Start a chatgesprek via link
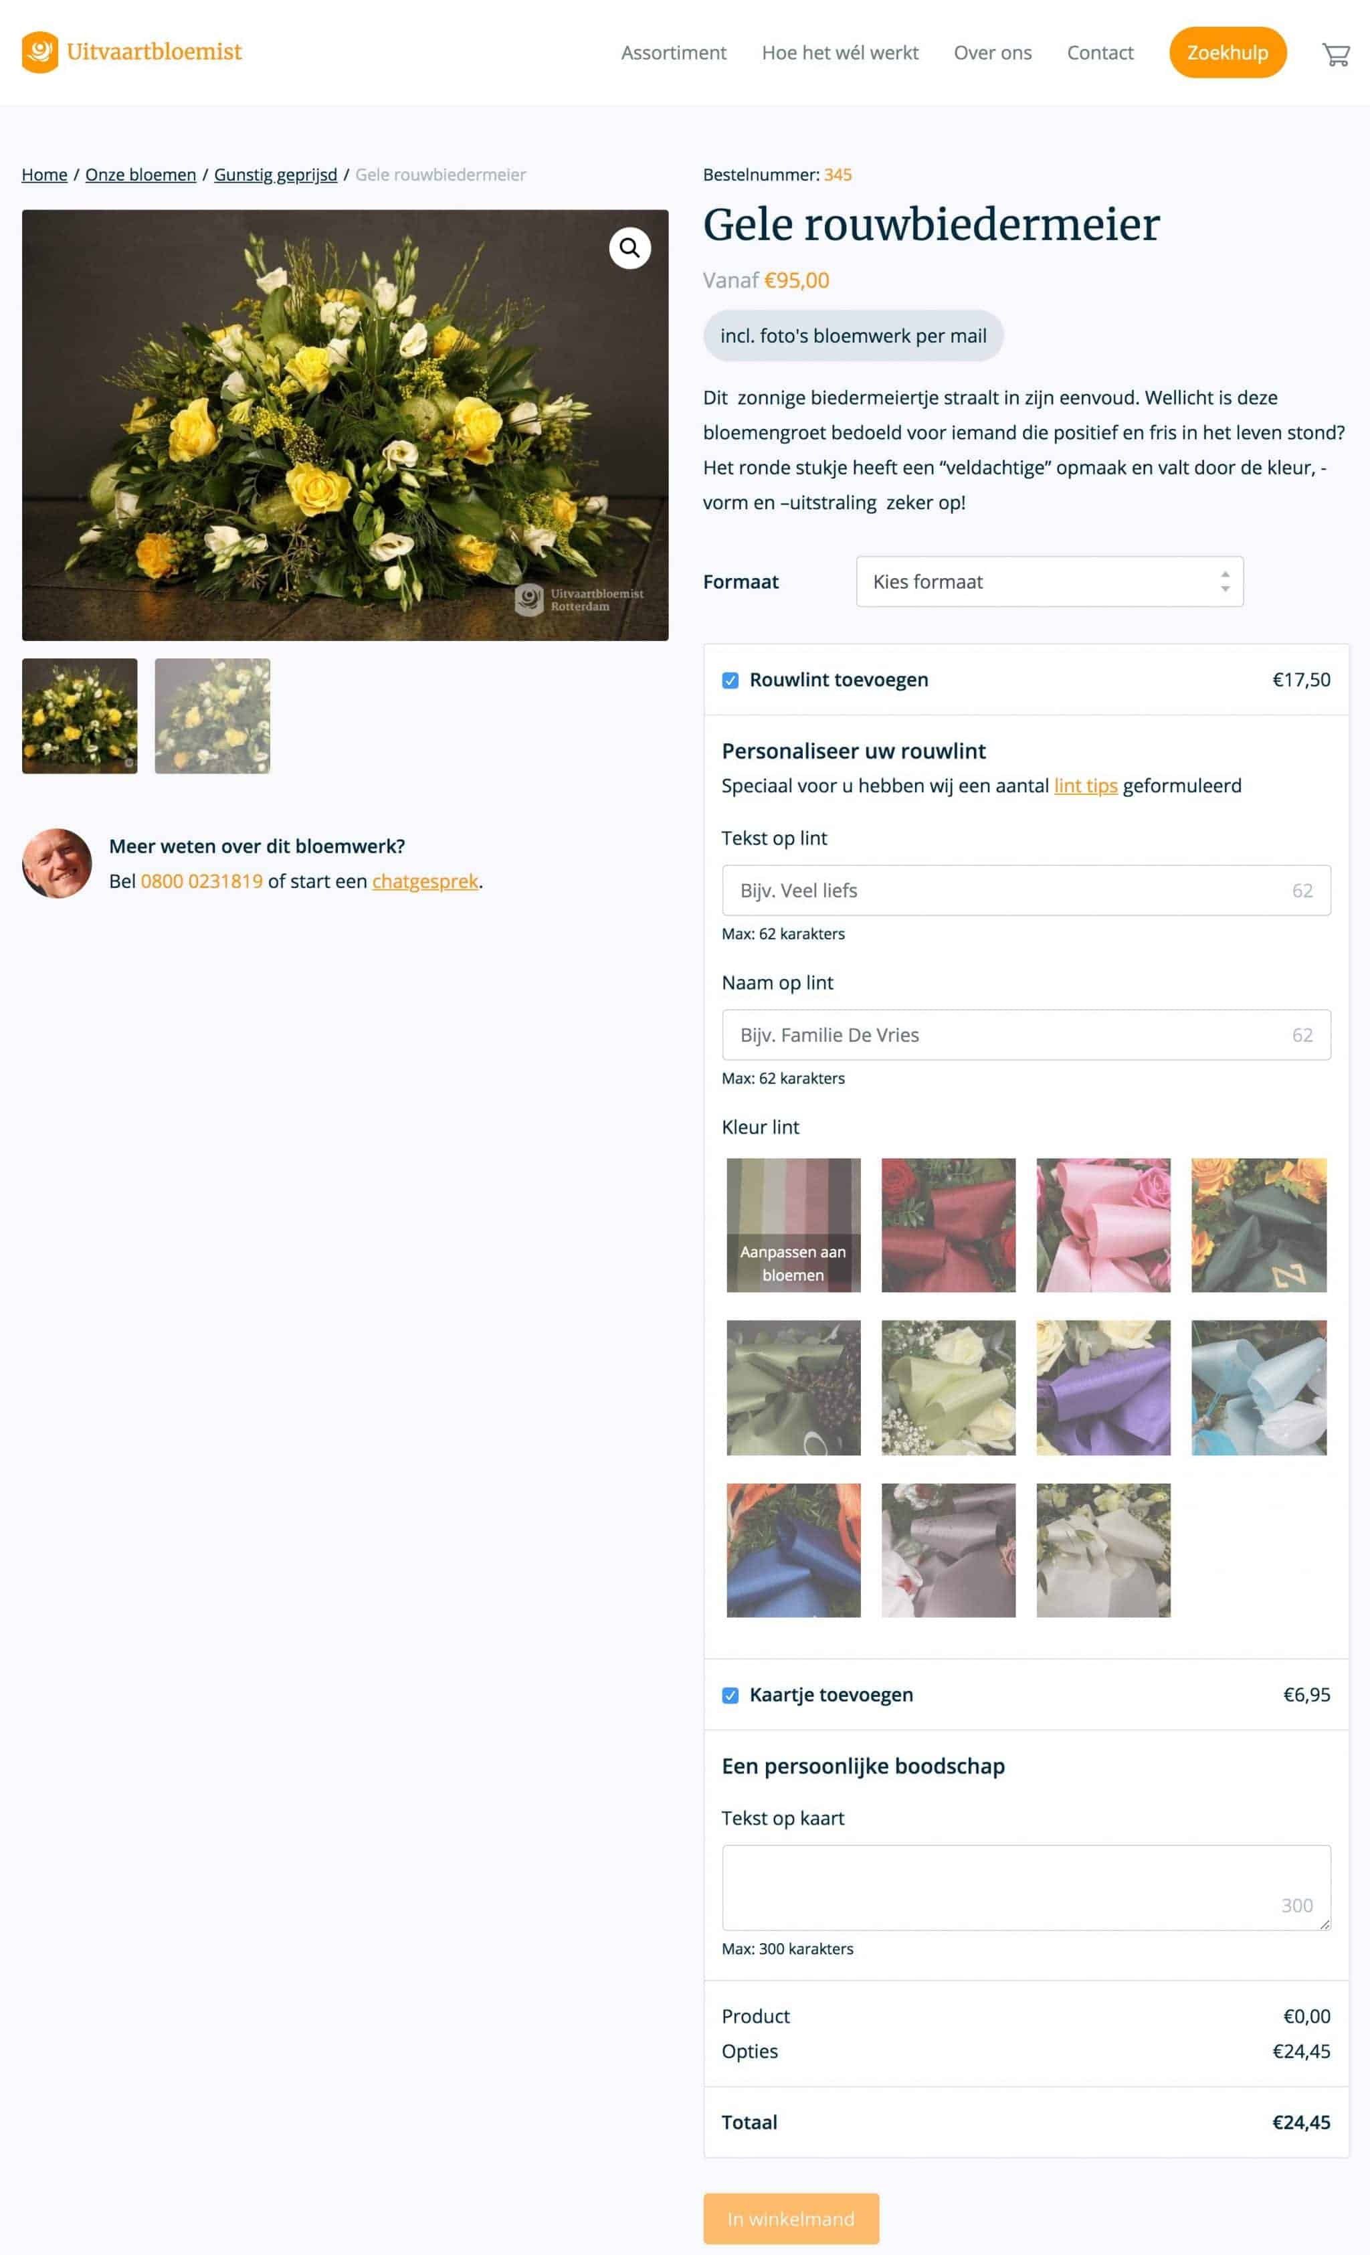The width and height of the screenshot is (1370, 2255). pyautogui.click(x=425, y=881)
